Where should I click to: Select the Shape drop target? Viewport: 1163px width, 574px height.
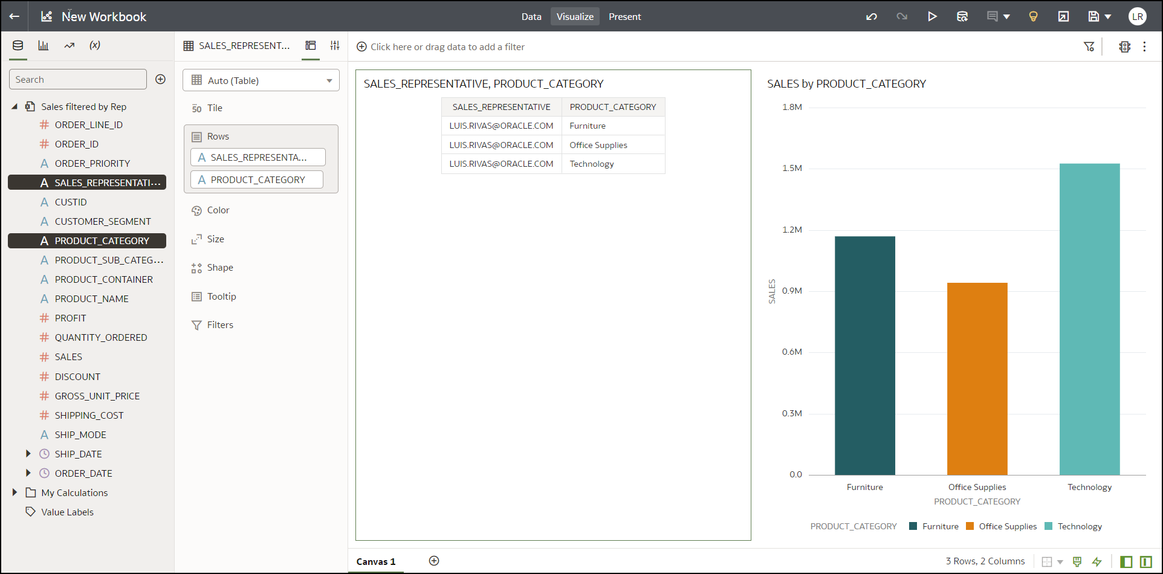click(x=219, y=267)
